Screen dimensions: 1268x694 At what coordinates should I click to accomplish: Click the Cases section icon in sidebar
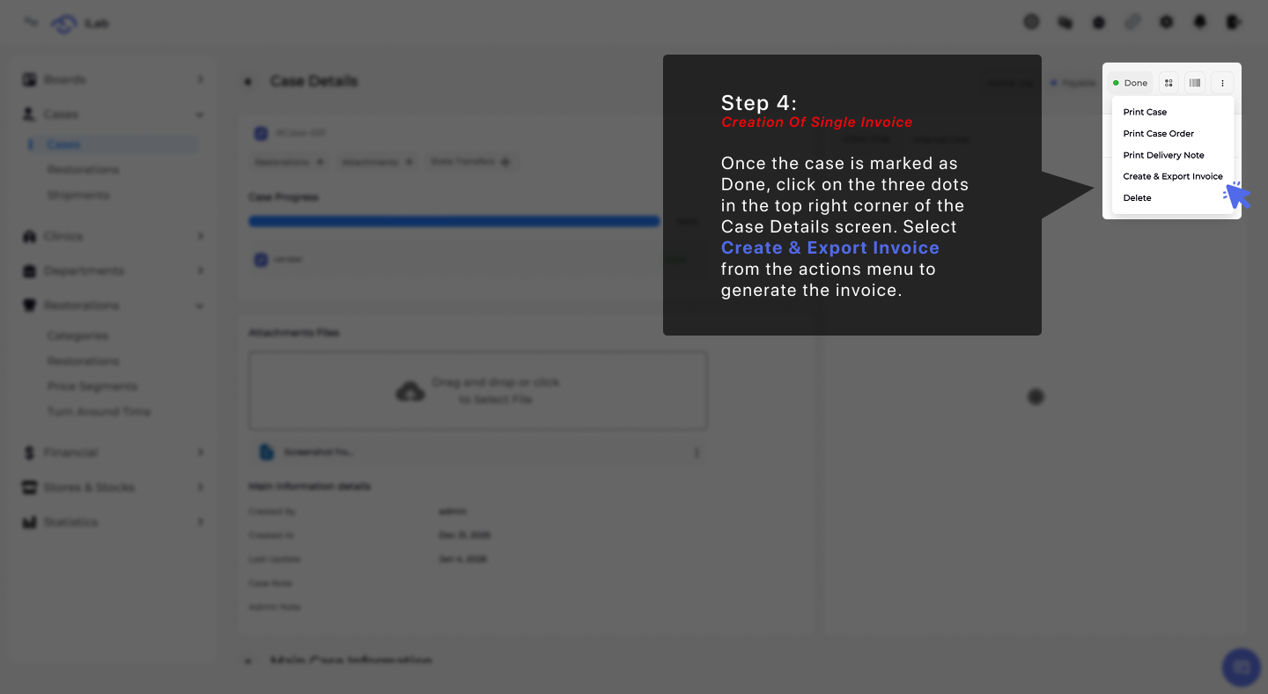tap(29, 114)
